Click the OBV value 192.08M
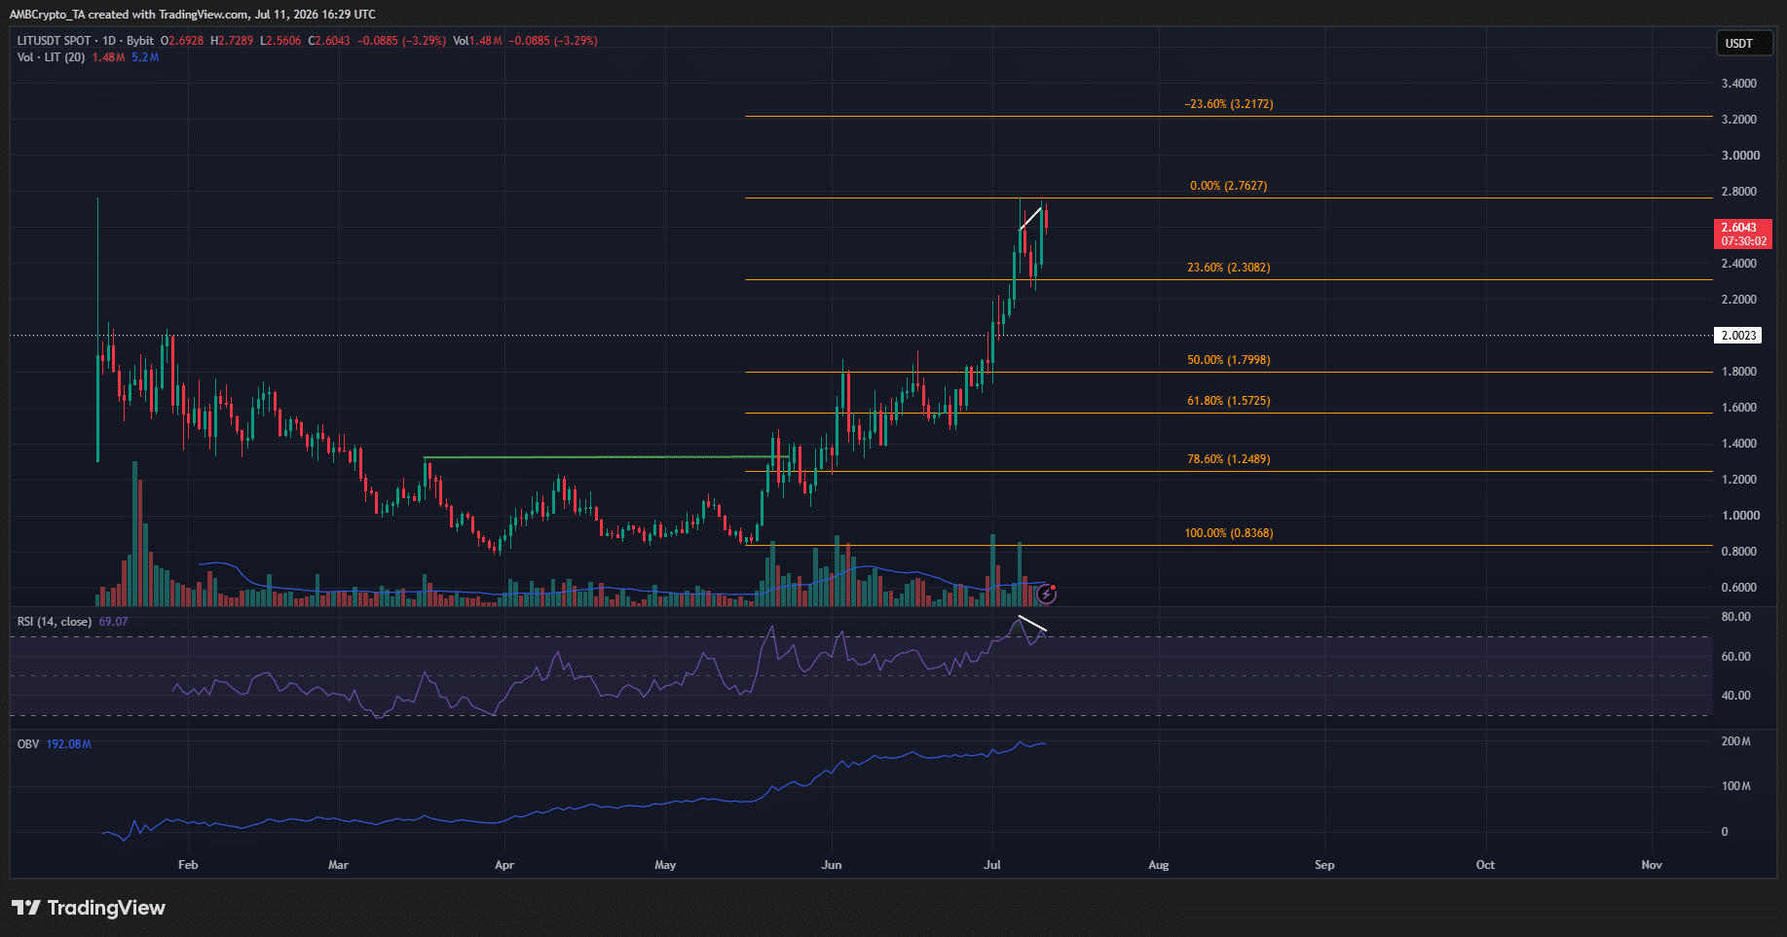The height and width of the screenshot is (937, 1787). click(69, 744)
